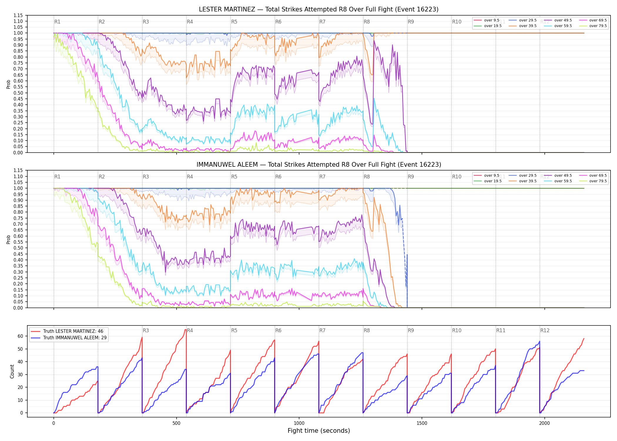Click the 'Prob' y-axis label of Martinez chart
Viewport: 617px width, 441px height.
coord(9,84)
